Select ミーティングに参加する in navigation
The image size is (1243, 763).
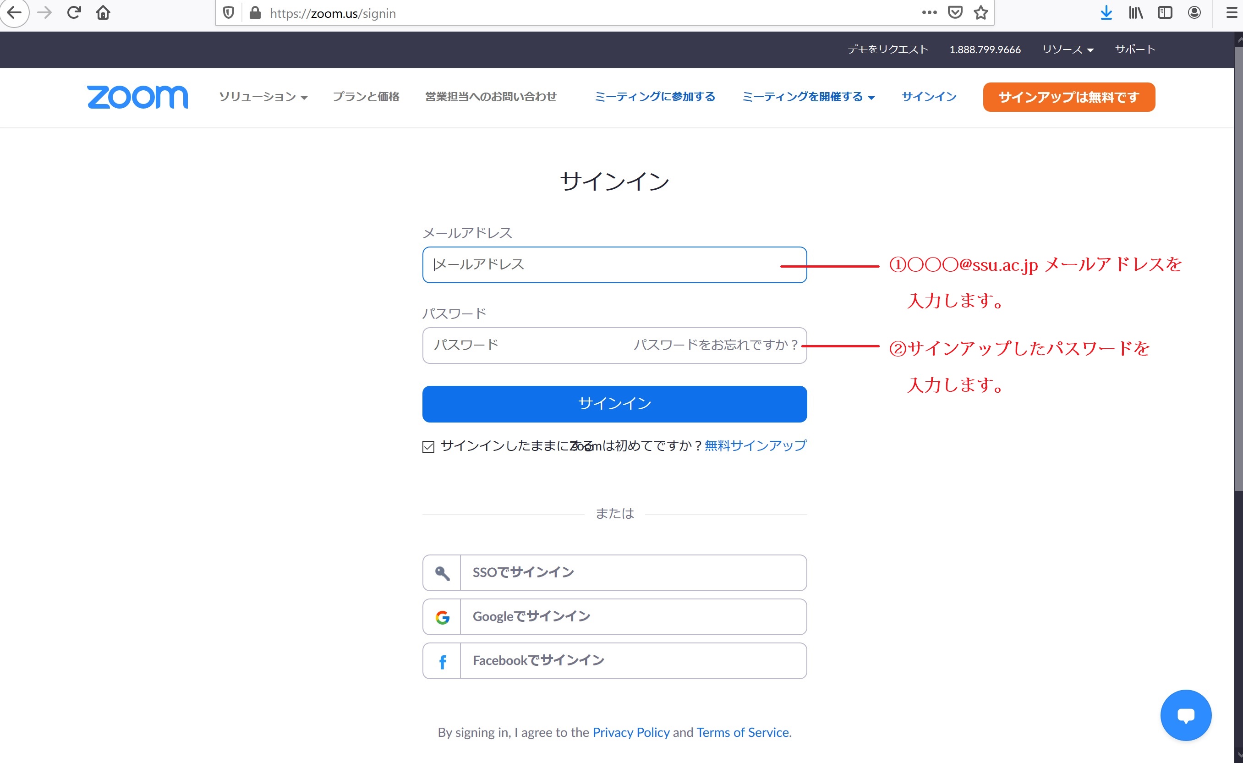(655, 97)
